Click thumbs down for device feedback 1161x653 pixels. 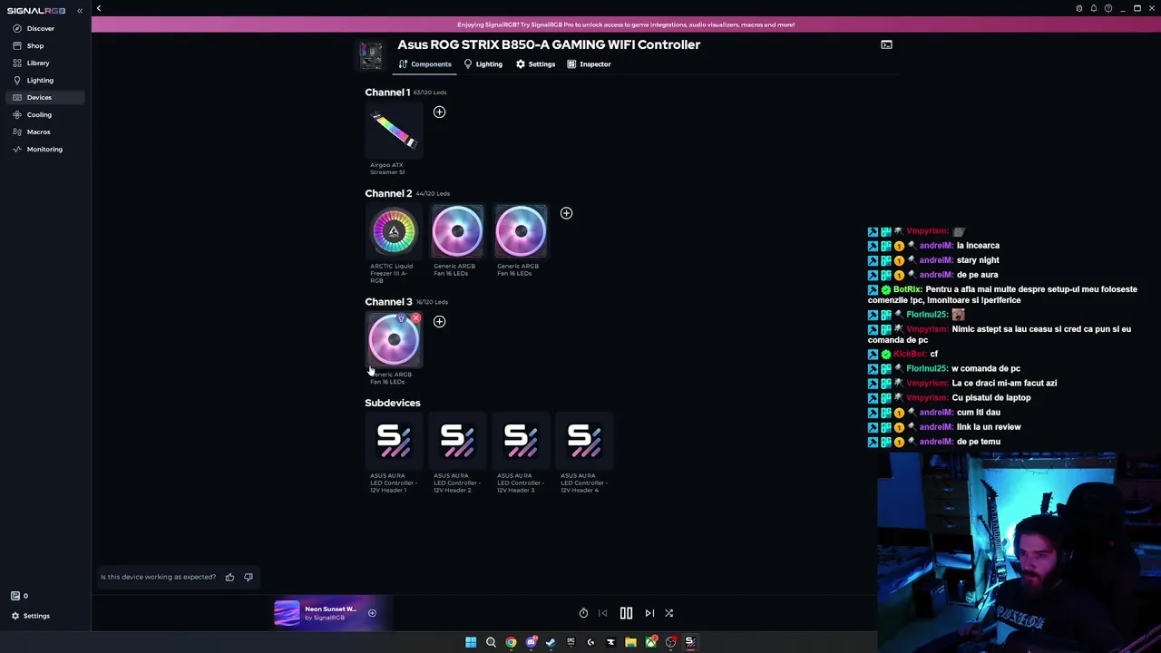(248, 577)
